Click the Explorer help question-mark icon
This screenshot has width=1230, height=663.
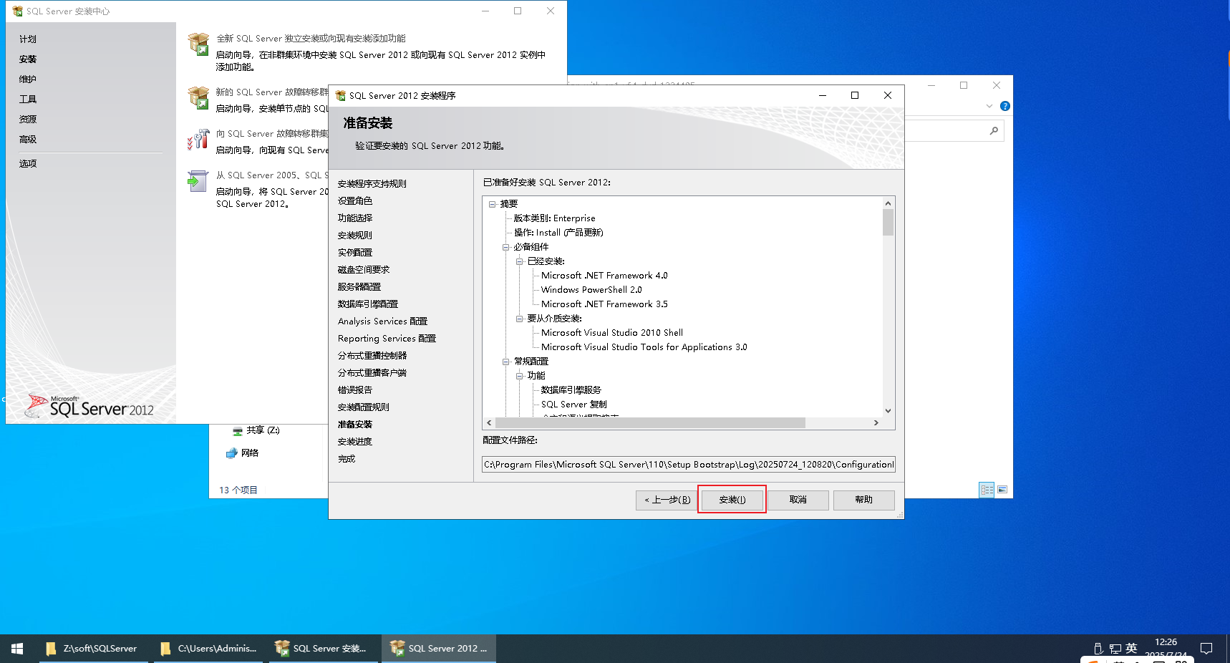tap(1005, 106)
